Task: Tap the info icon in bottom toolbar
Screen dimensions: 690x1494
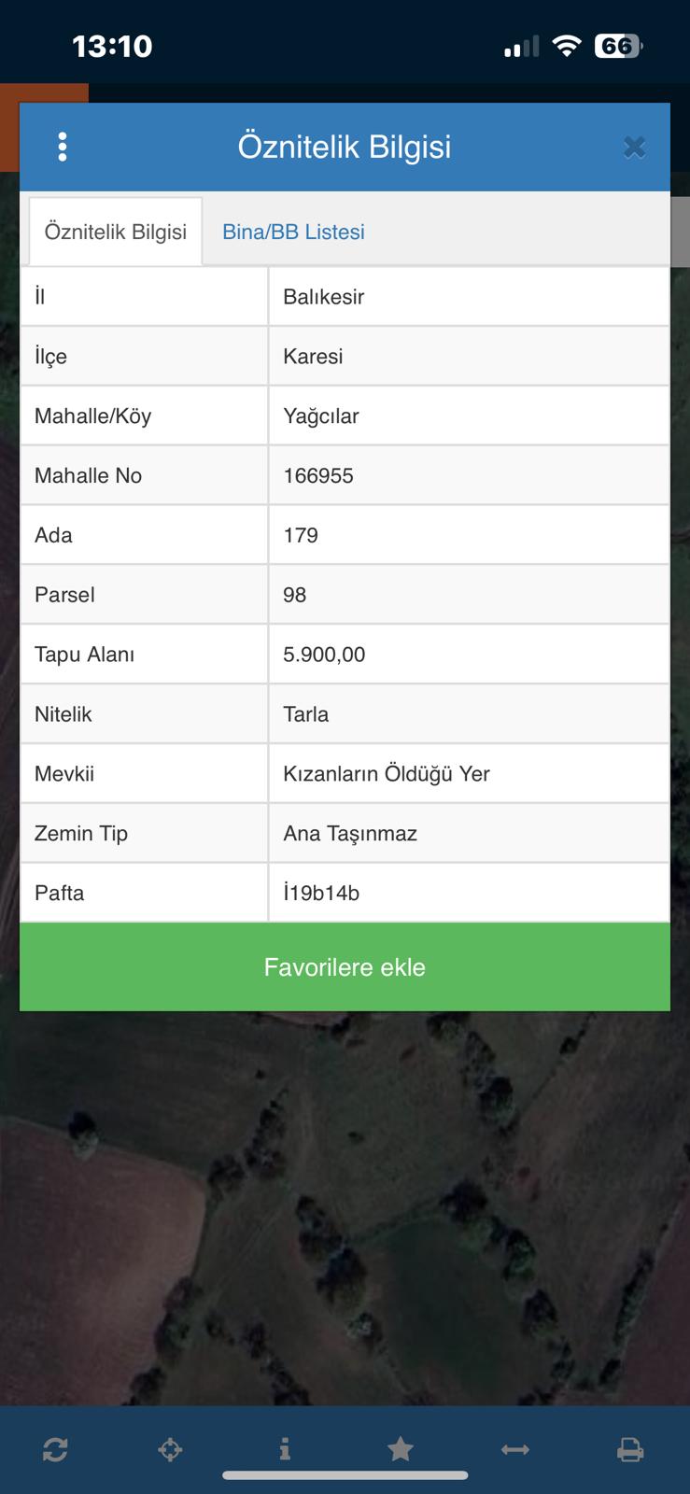Action: (x=285, y=1449)
